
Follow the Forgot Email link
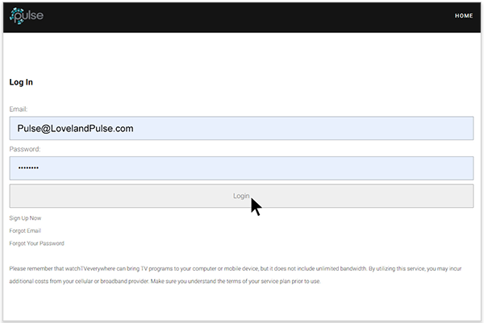pyautogui.click(x=25, y=230)
